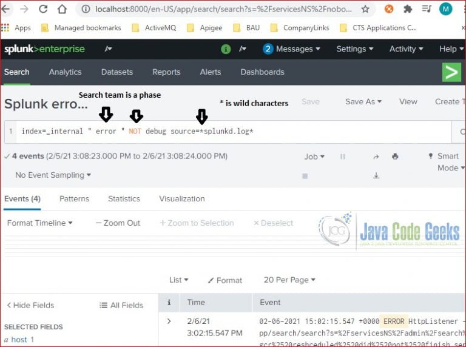This screenshot has width=466, height=347.
Task: Open the Apigee bookmarks folder
Action: point(204,28)
